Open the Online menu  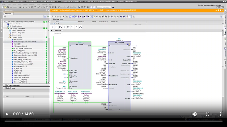click(25, 4)
